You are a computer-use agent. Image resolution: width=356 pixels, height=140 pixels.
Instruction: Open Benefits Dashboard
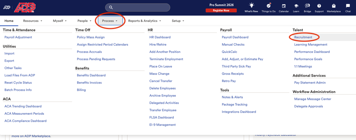tap(91, 75)
